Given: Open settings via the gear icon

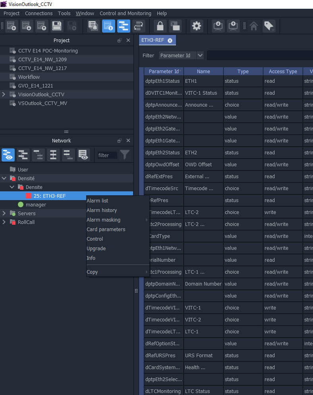Looking at the screenshot, I should click(197, 26).
